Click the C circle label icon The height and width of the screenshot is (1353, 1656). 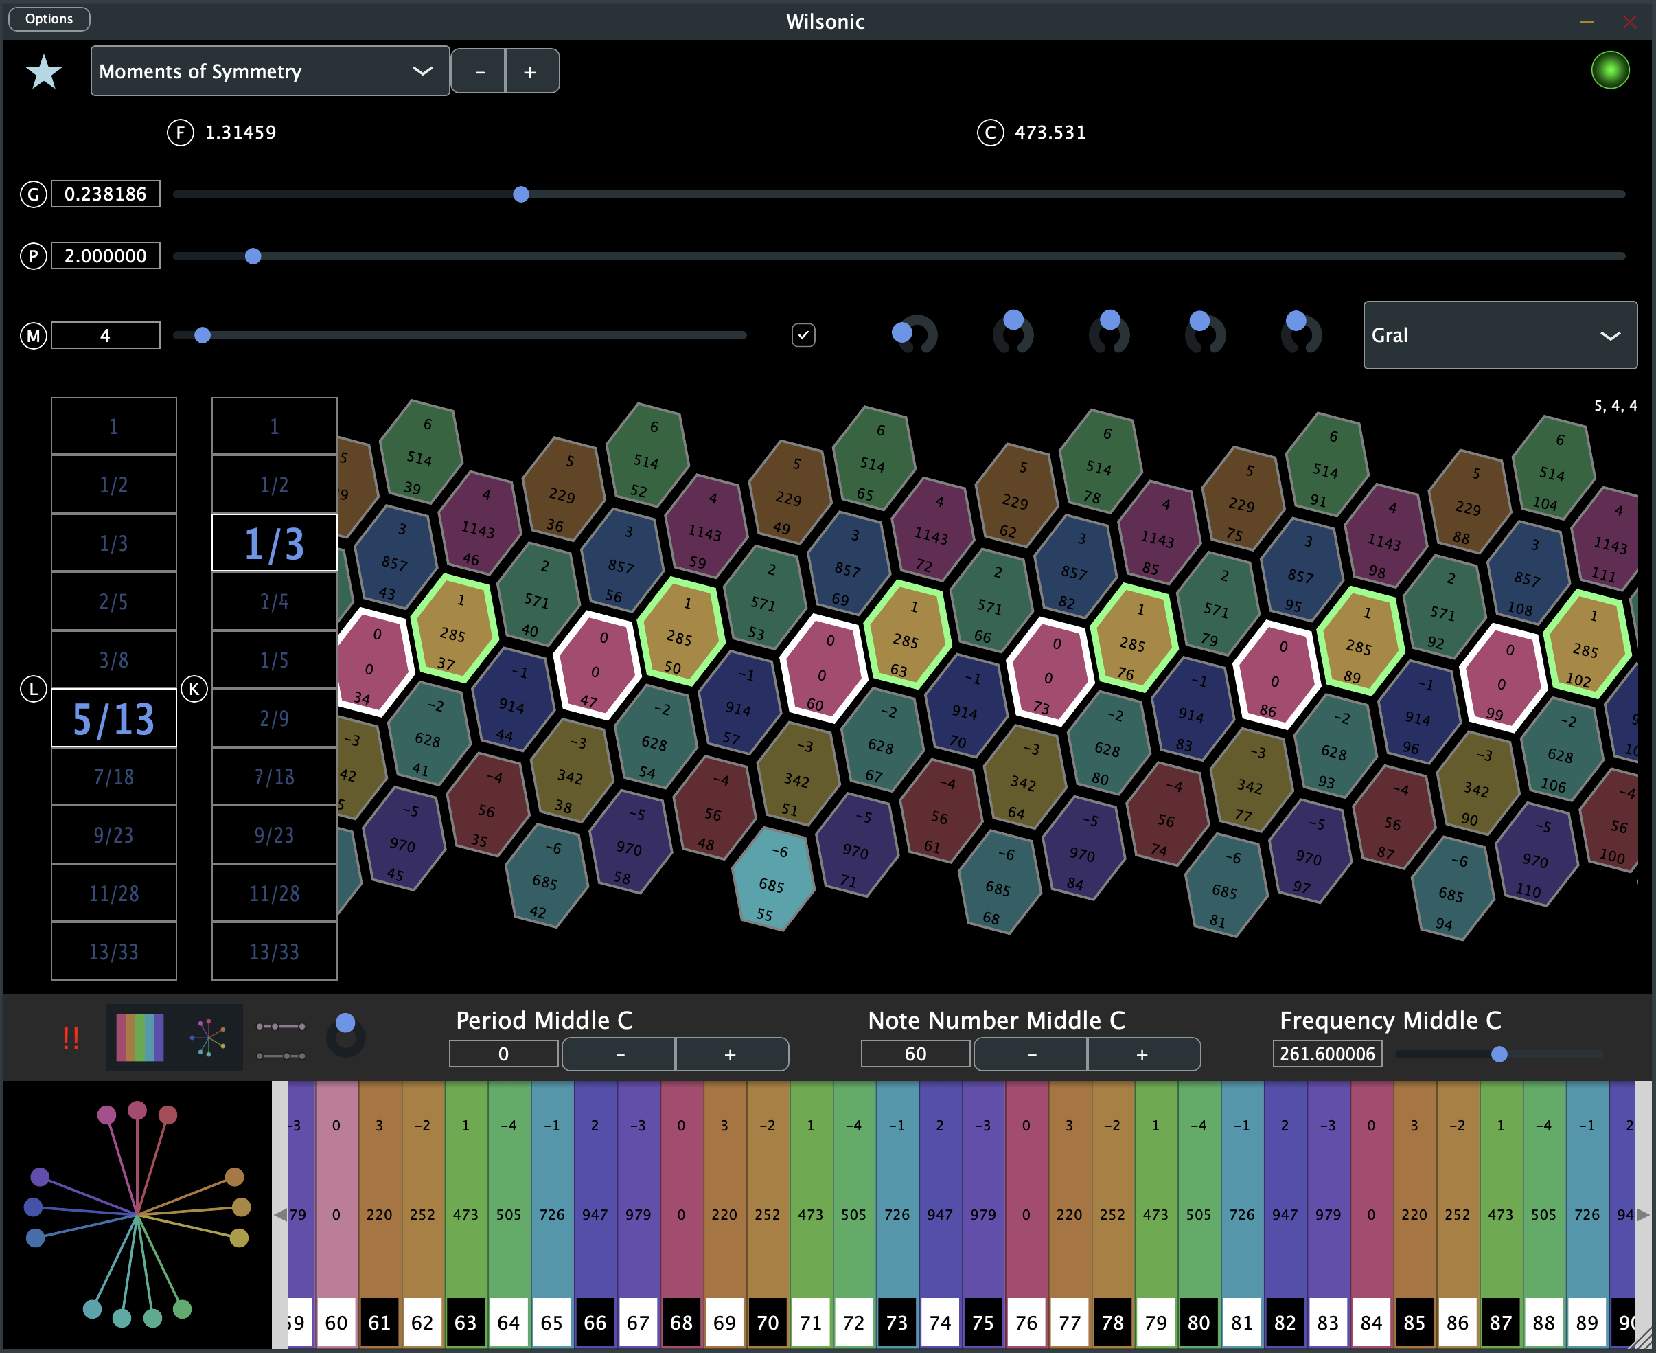[990, 133]
